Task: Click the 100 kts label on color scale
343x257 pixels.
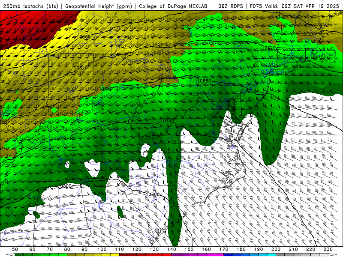Action: (x=102, y=249)
